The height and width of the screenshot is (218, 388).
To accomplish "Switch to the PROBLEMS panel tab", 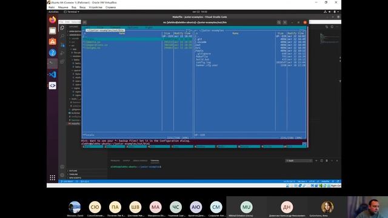I will (x=115, y=160).
